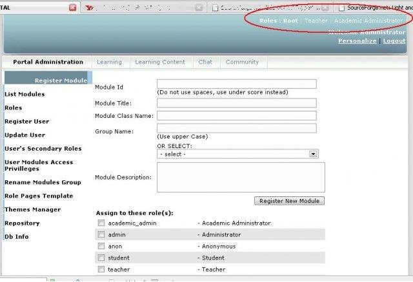Click inside the Module Description text area

point(241,178)
